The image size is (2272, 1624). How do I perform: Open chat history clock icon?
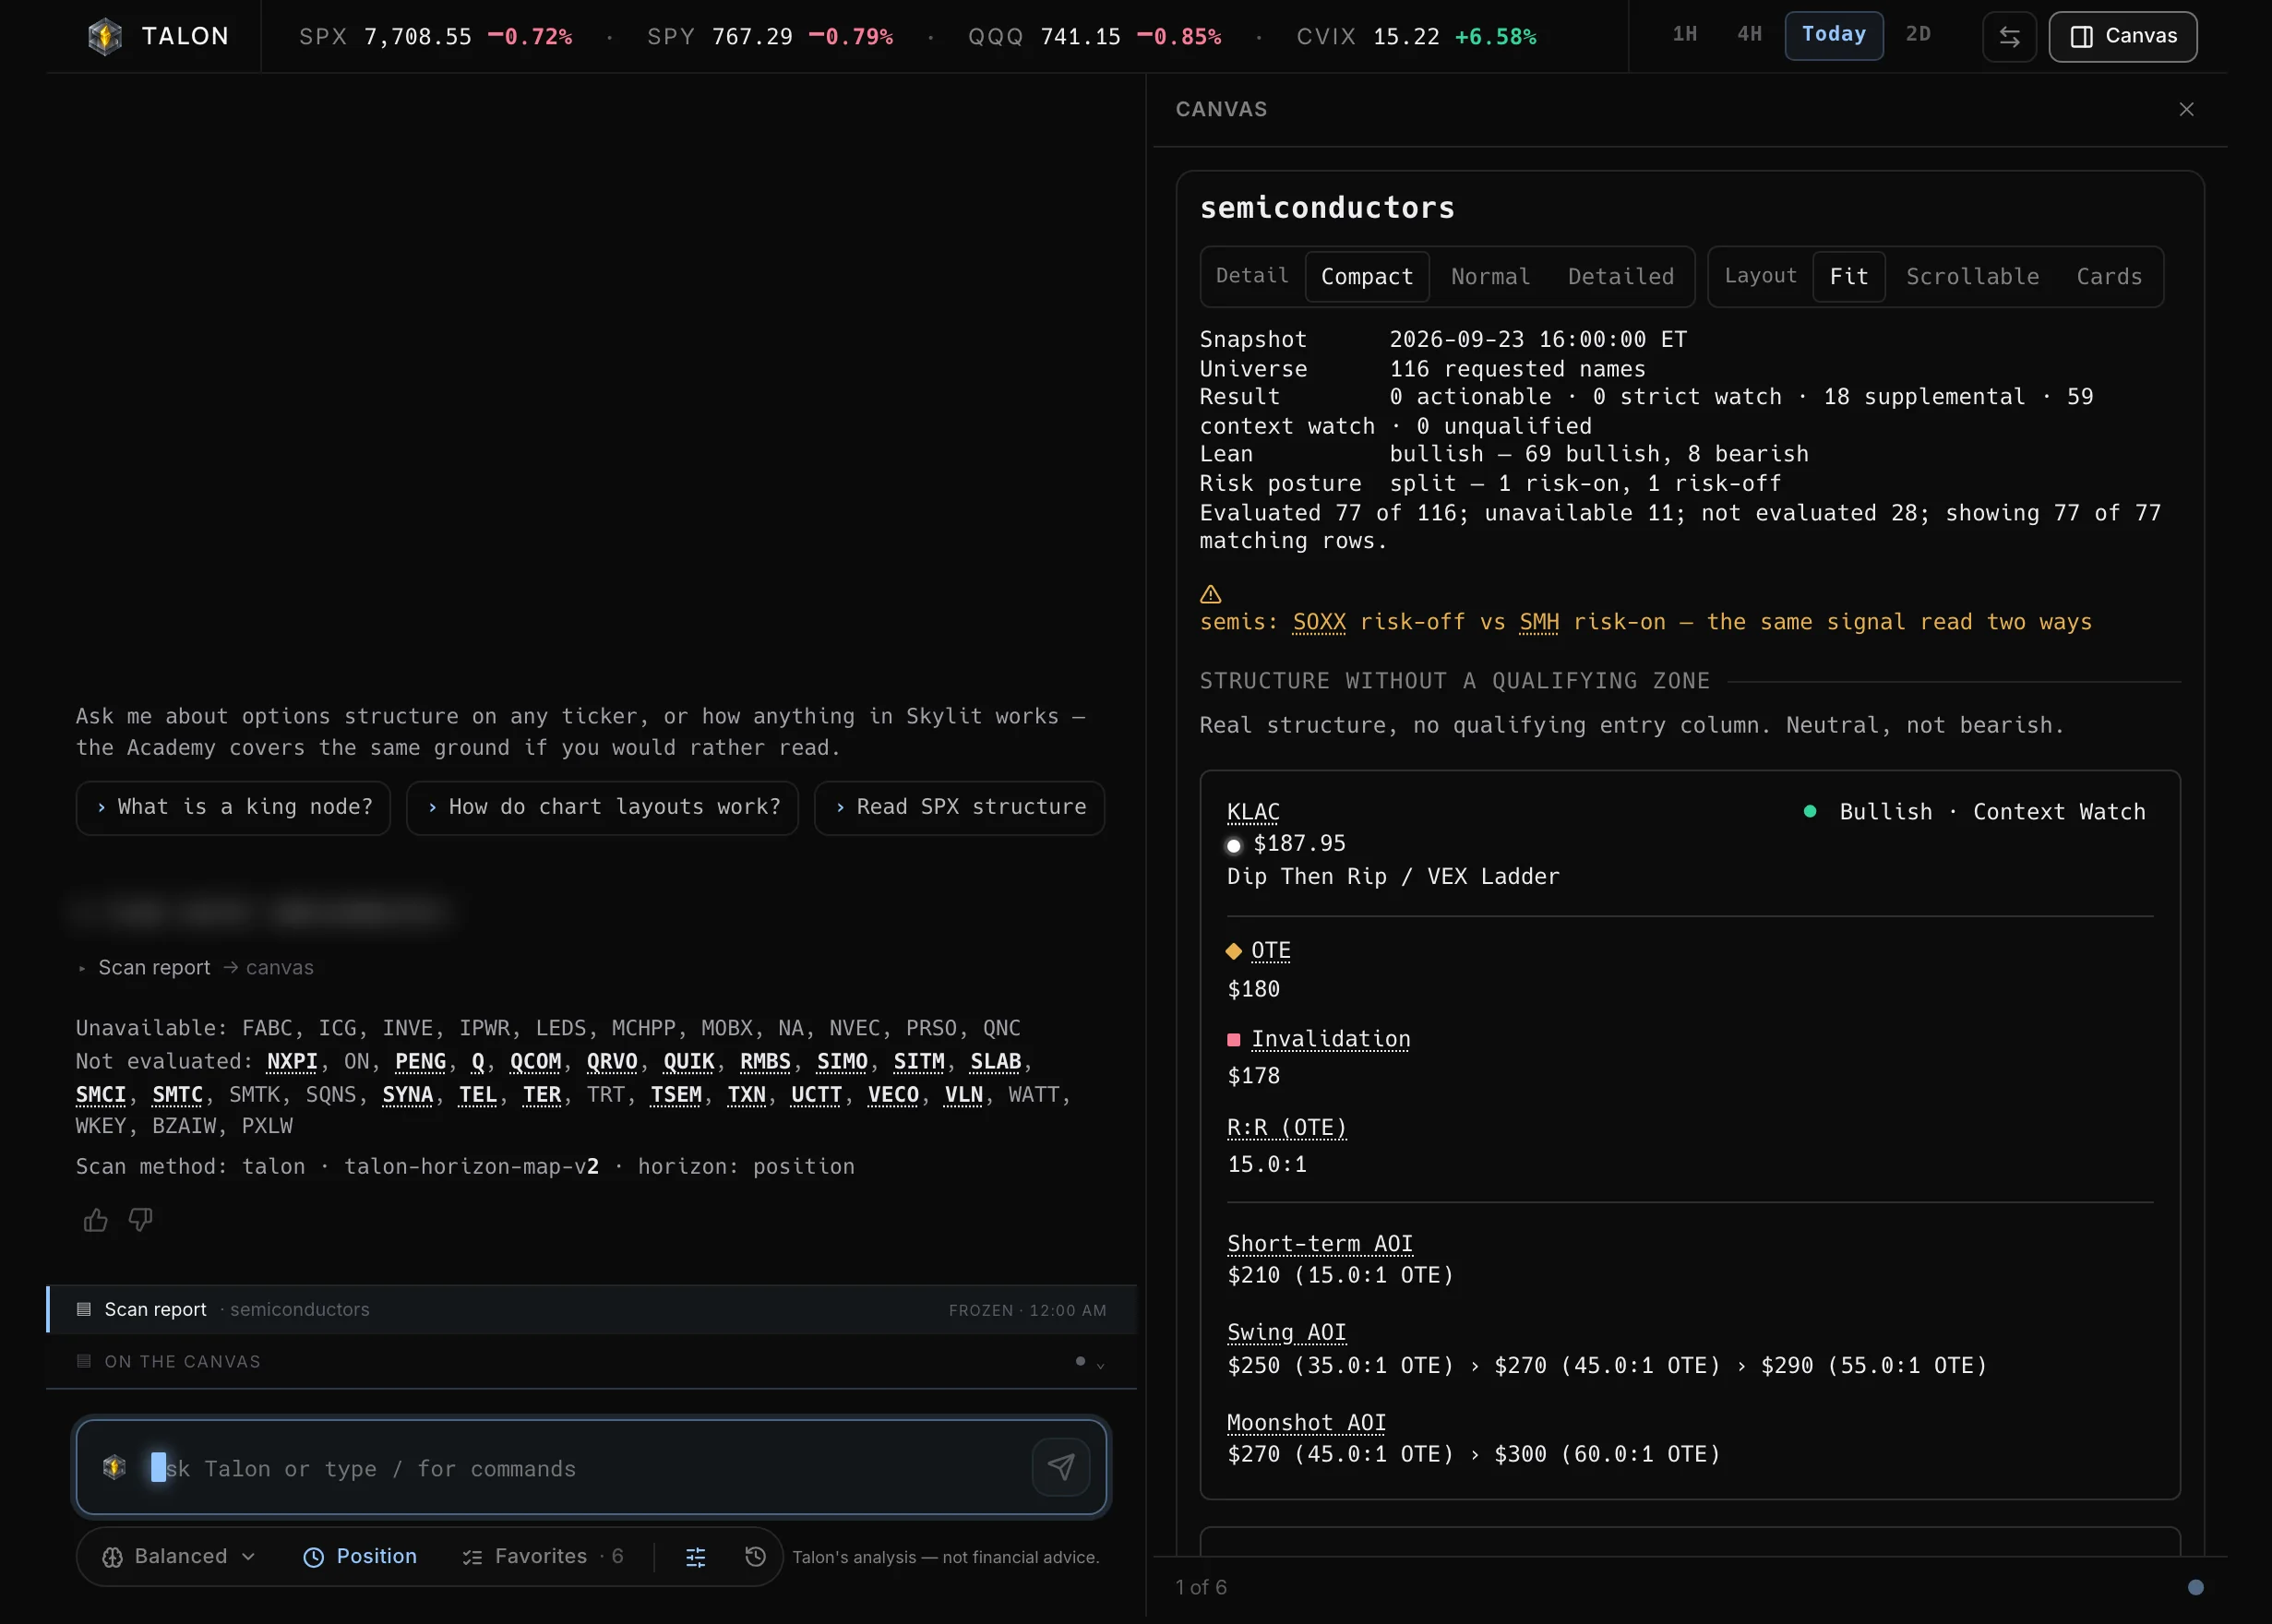[755, 1557]
